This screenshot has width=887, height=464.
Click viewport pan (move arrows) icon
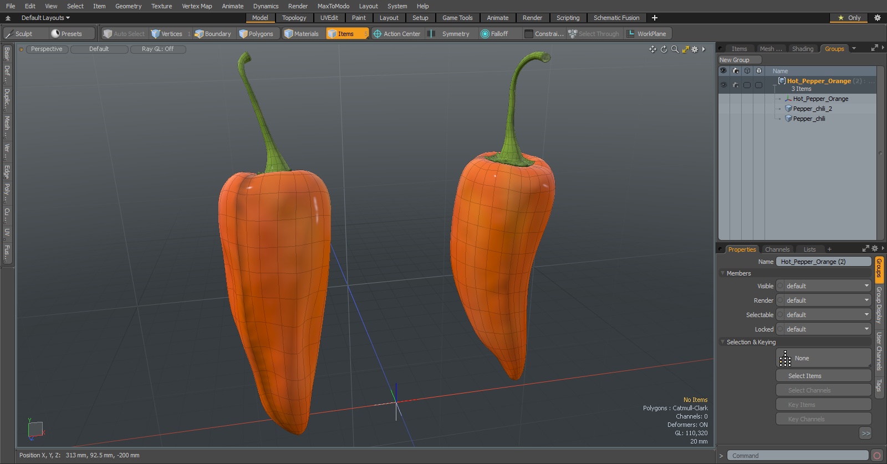[652, 49]
